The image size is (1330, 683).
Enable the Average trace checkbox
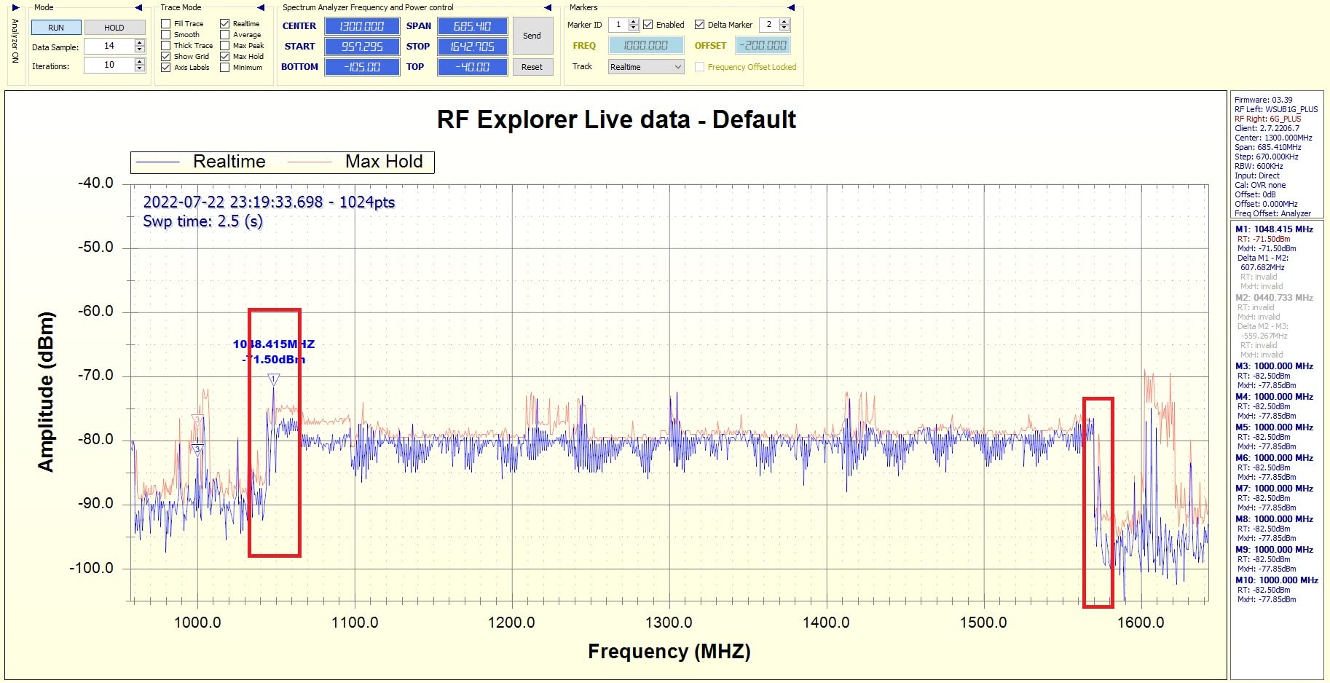225,35
